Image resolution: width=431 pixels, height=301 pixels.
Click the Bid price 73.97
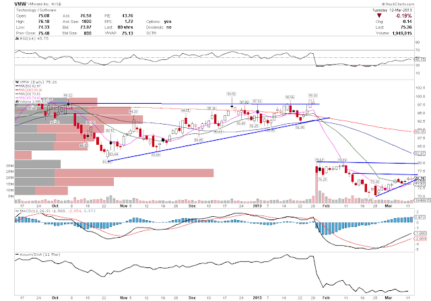[x=86, y=27]
